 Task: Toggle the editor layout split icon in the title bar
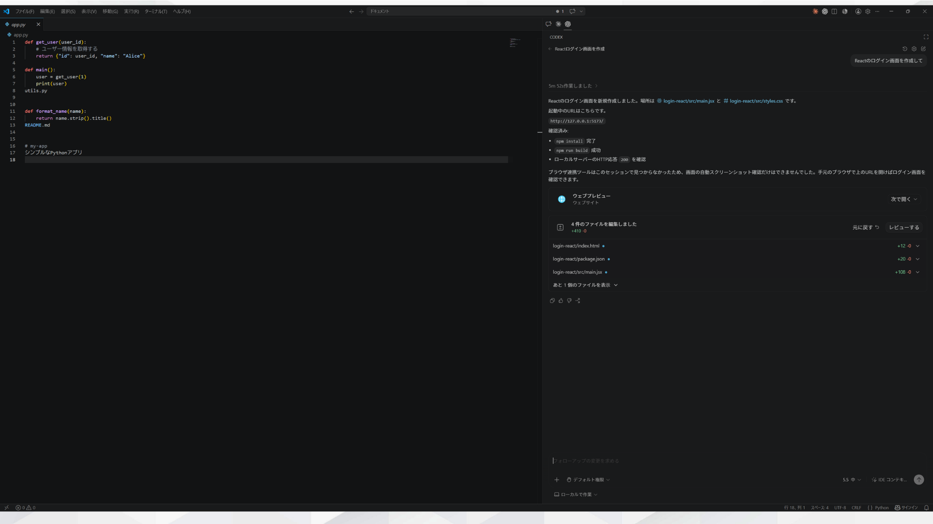pyautogui.click(x=834, y=11)
